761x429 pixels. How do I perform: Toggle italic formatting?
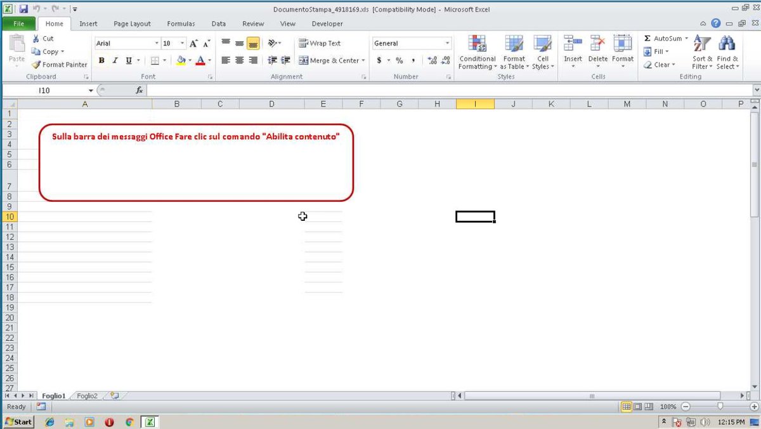[115, 60]
